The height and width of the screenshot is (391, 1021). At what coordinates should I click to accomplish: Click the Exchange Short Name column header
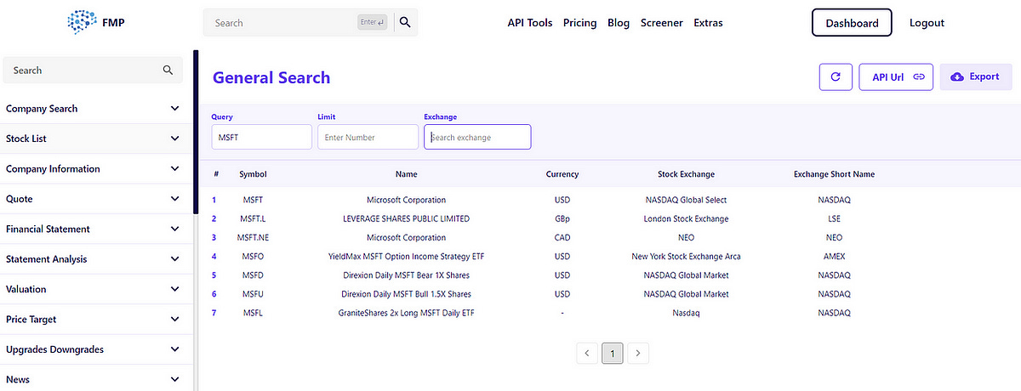point(834,174)
